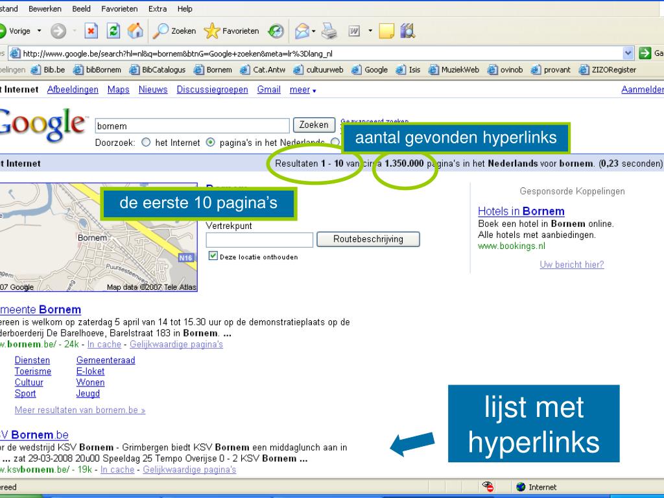
Task: Expand the address bar dropdown arrow
Action: point(628,53)
